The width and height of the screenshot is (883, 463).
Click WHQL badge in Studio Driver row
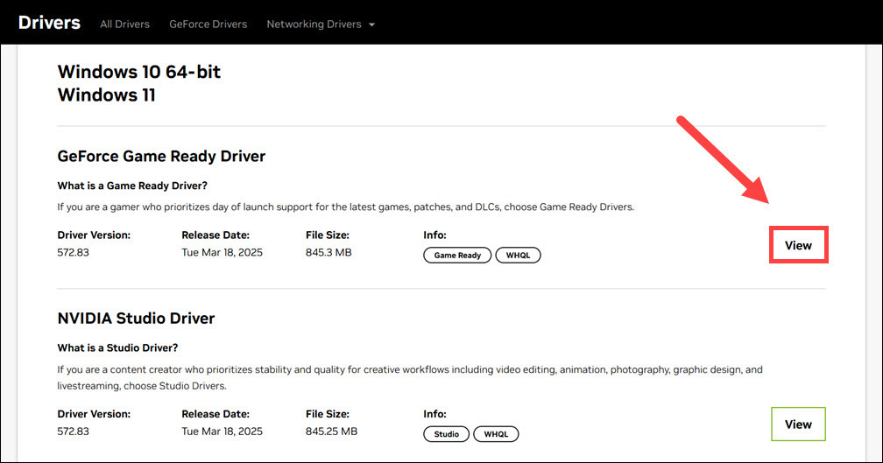click(x=496, y=434)
